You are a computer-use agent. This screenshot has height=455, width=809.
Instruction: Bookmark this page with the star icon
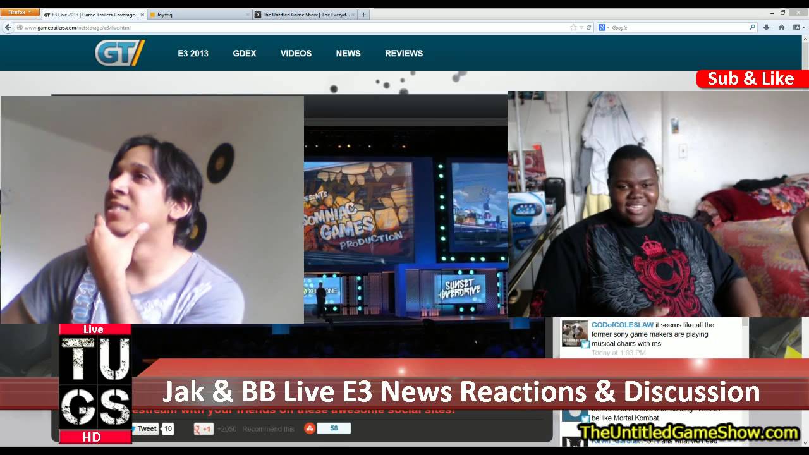coord(573,28)
